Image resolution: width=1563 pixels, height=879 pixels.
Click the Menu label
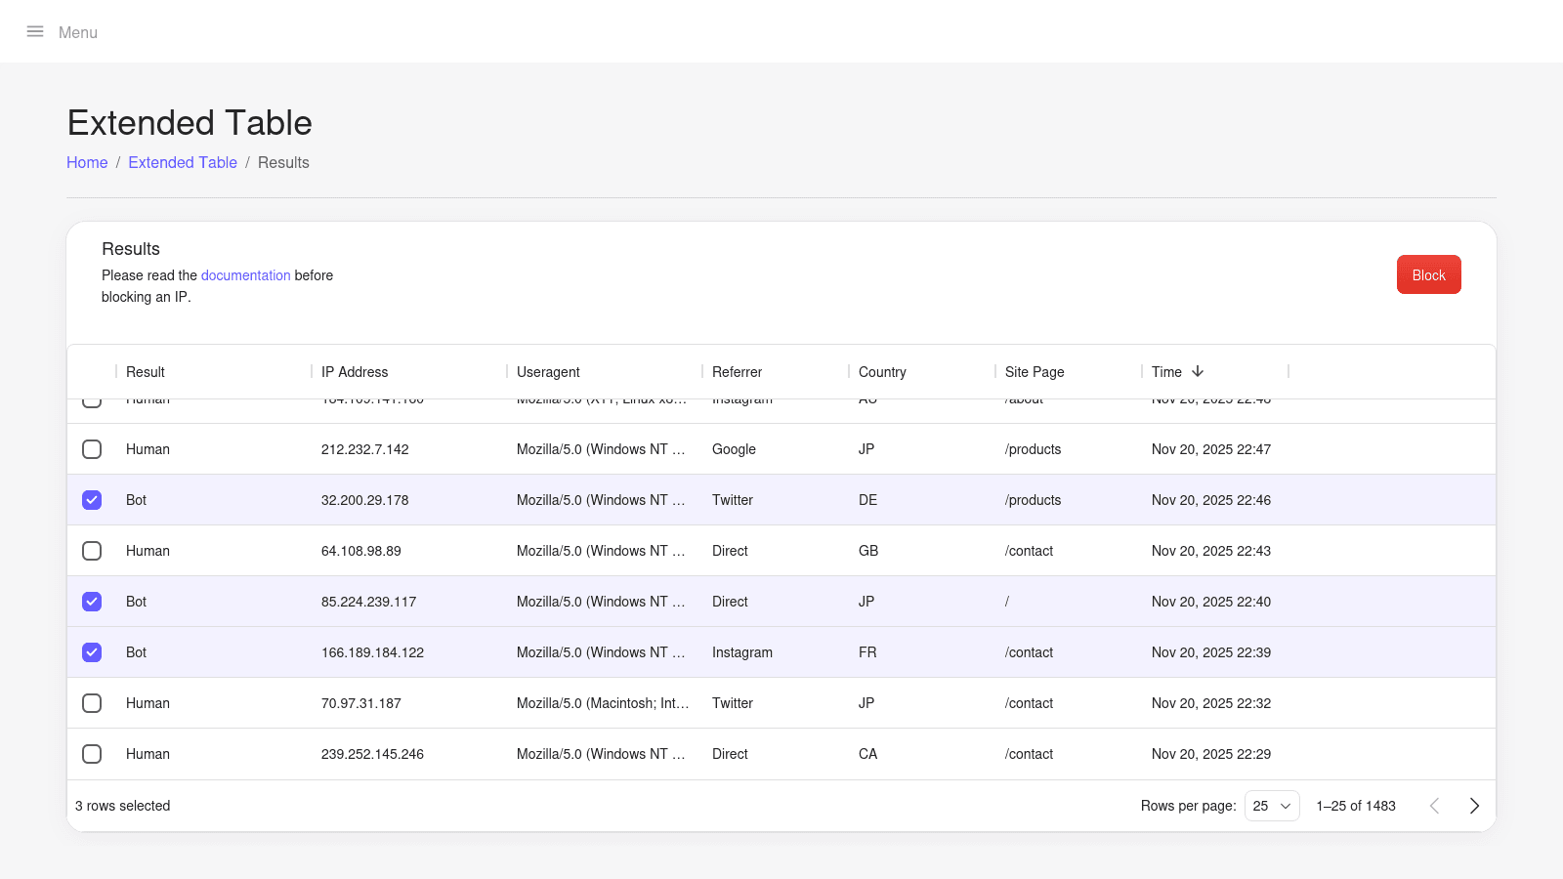[x=78, y=32]
